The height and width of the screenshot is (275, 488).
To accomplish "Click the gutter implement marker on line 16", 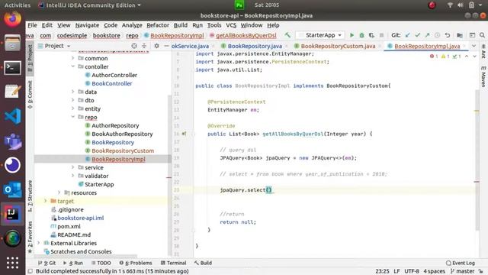I will pos(184,134).
